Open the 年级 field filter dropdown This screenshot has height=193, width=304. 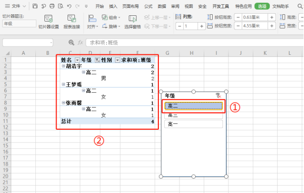click(x=97, y=60)
